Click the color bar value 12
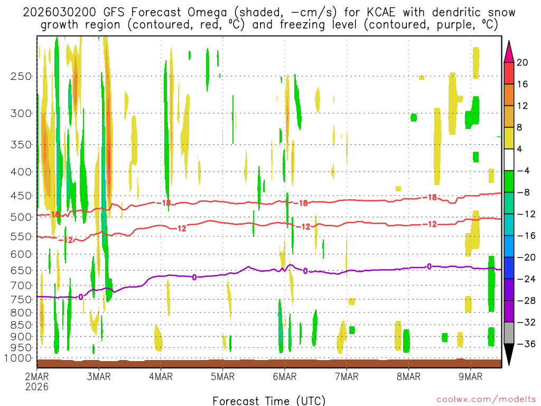This screenshot has width=541, height=406. (x=523, y=106)
